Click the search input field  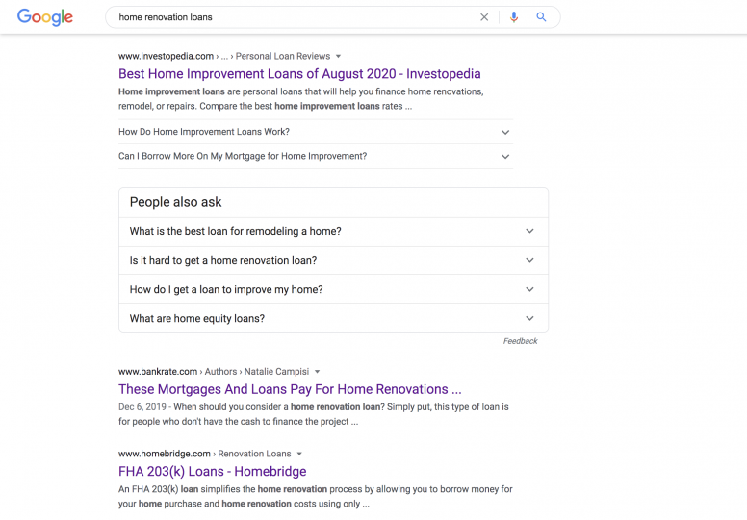[289, 17]
